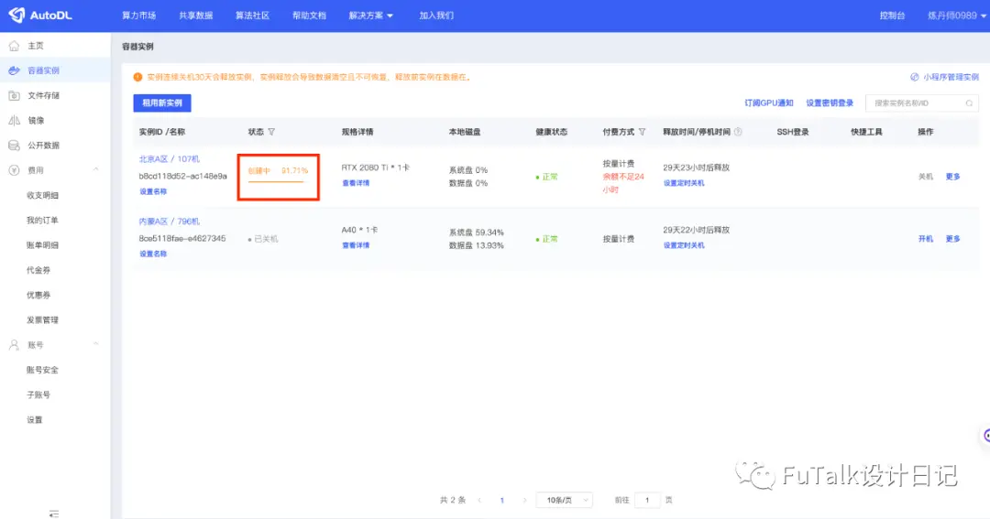The height and width of the screenshot is (519, 990).
Task: Open the 炼丹师0989 account dropdown
Action: point(956,16)
